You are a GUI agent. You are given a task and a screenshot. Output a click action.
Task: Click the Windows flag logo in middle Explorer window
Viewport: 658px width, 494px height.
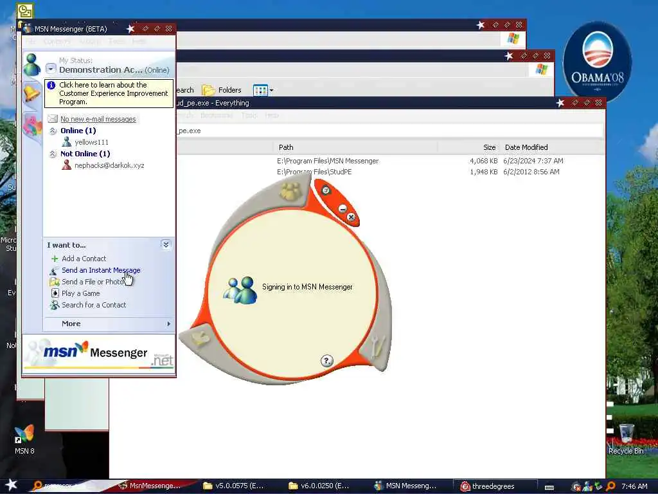[x=541, y=69]
